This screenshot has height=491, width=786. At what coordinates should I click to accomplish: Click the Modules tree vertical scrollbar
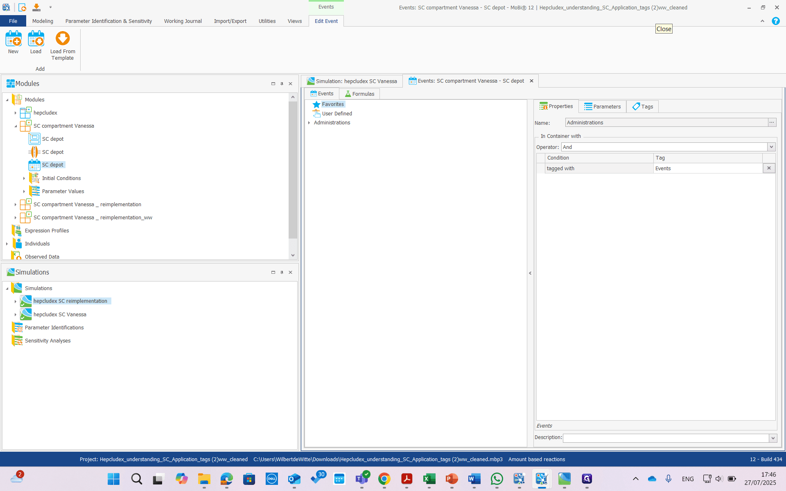point(293,170)
